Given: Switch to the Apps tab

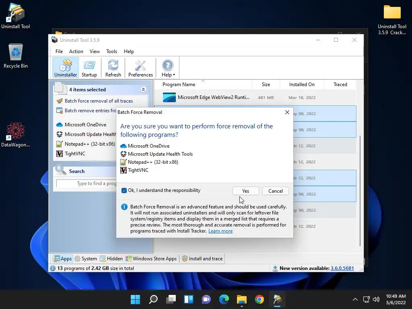Looking at the screenshot, I should coord(62,259).
